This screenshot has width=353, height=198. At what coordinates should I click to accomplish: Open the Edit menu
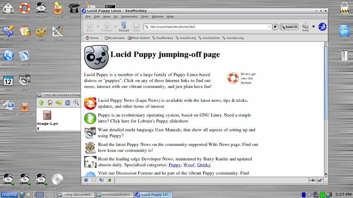tap(97, 17)
